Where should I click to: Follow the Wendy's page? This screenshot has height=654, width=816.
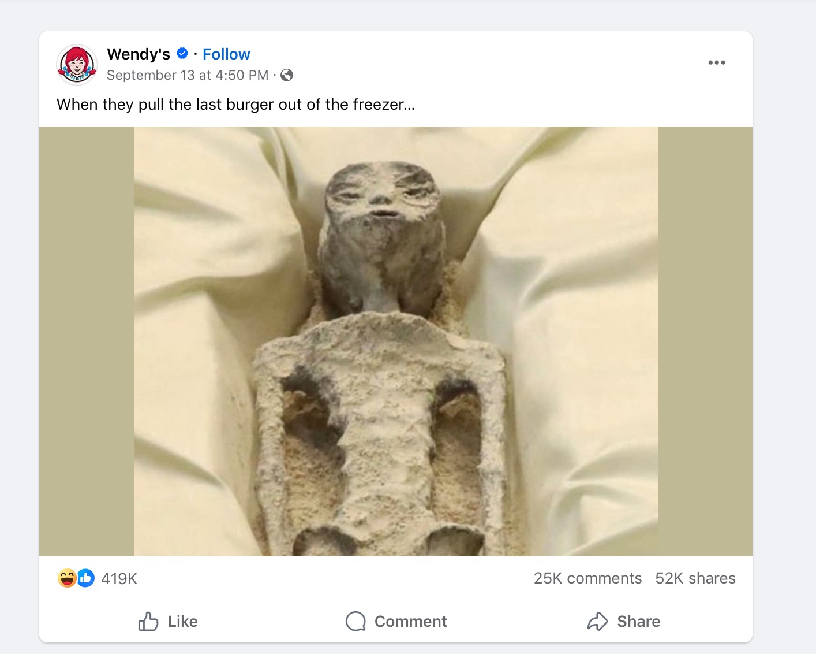point(226,54)
